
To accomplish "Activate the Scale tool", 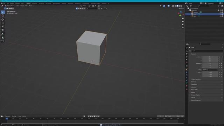I will click(x=3, y=27).
